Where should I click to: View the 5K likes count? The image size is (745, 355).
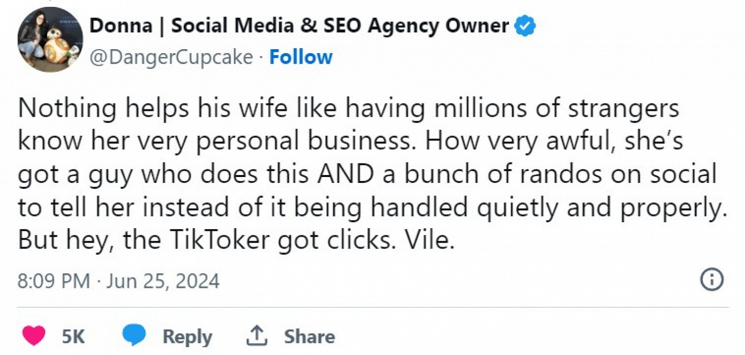coord(73,337)
